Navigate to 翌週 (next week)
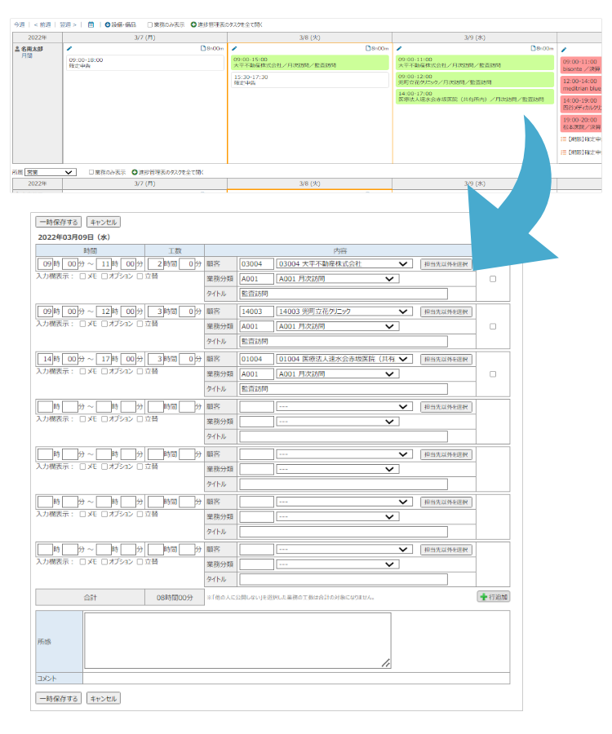This screenshot has width=612, height=734. pyautogui.click(x=69, y=24)
